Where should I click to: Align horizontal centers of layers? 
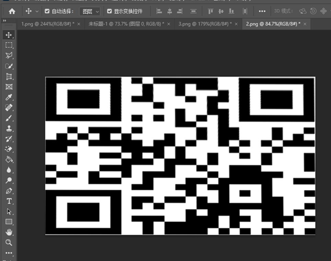(x=170, y=11)
